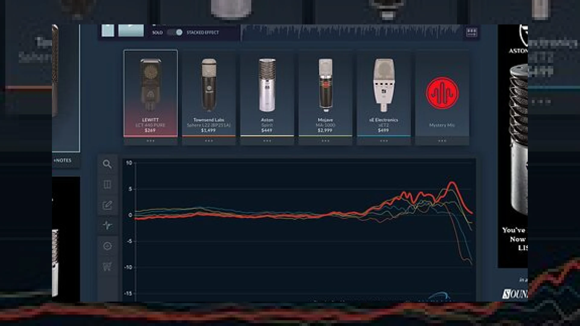Click the LEWITT brand name
The width and height of the screenshot is (580, 326).
point(150,120)
